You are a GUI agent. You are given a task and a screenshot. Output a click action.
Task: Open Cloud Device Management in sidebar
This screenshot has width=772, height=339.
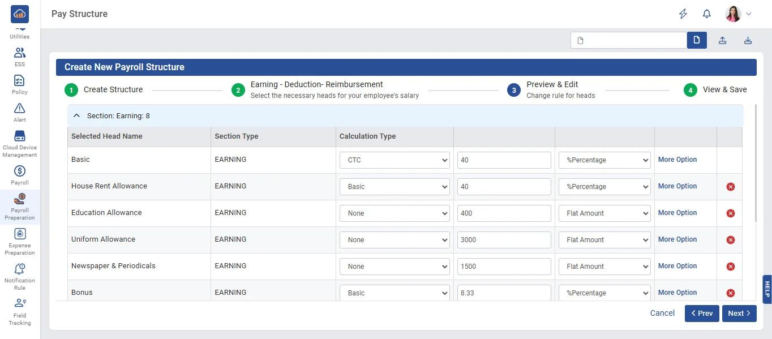click(20, 144)
